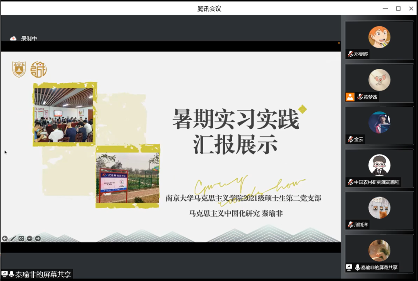Click the muted mic icon beside 邓雯婷
The height and width of the screenshot is (281, 418).
point(350,54)
